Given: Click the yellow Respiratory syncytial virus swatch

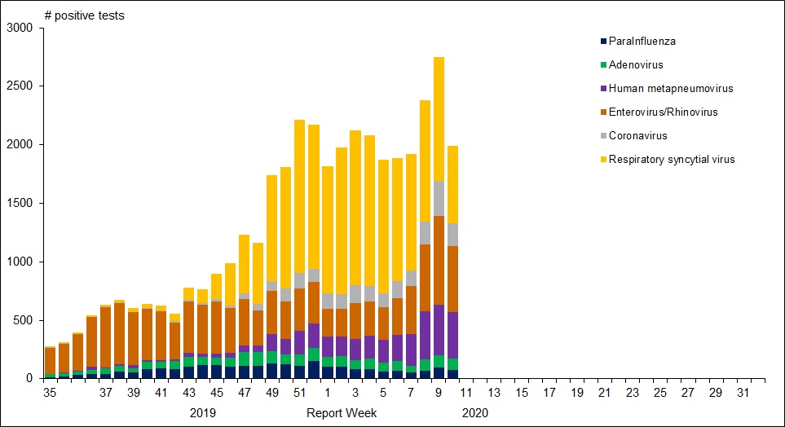Looking at the screenshot, I should click(x=603, y=160).
